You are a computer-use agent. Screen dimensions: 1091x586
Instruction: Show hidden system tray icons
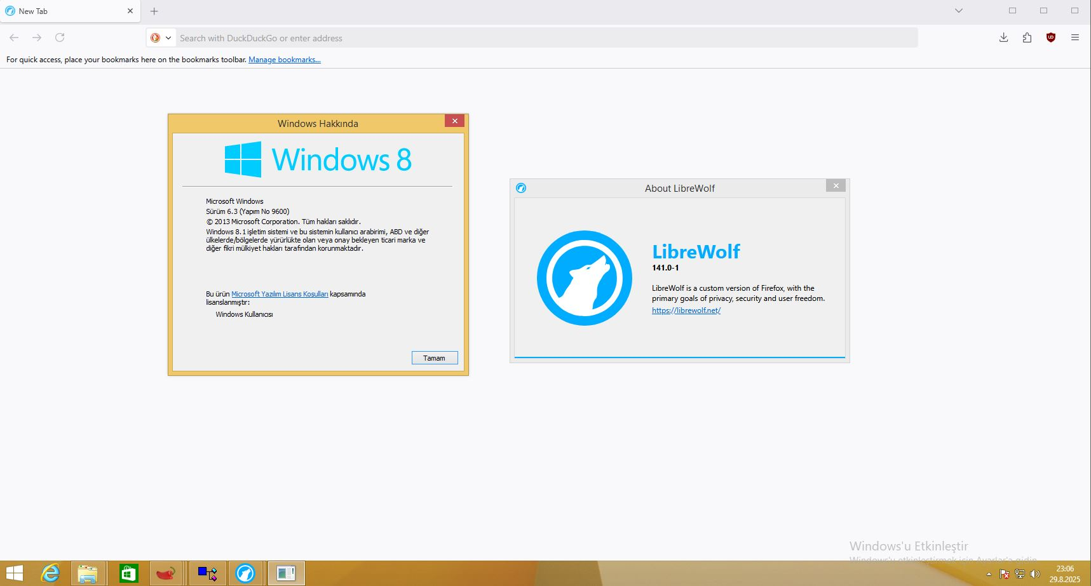tap(989, 574)
